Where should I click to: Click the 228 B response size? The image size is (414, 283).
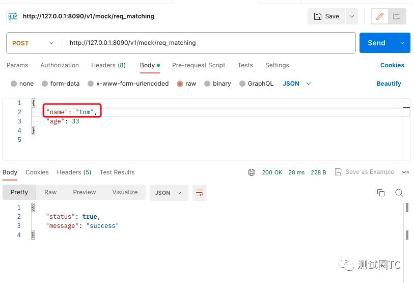(318, 172)
